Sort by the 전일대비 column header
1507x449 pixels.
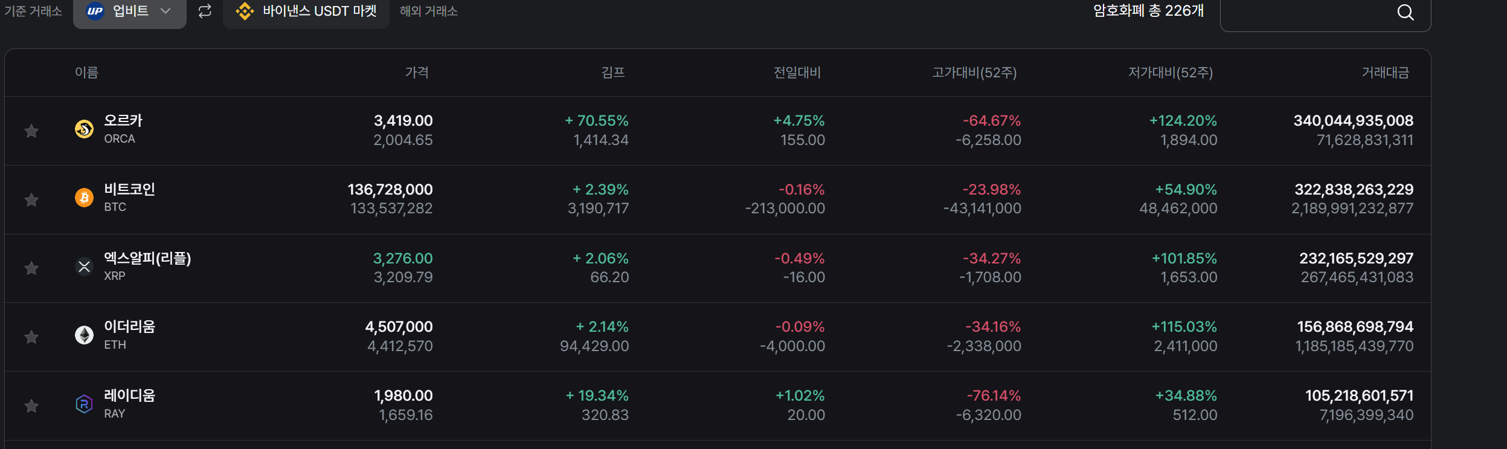click(x=797, y=73)
